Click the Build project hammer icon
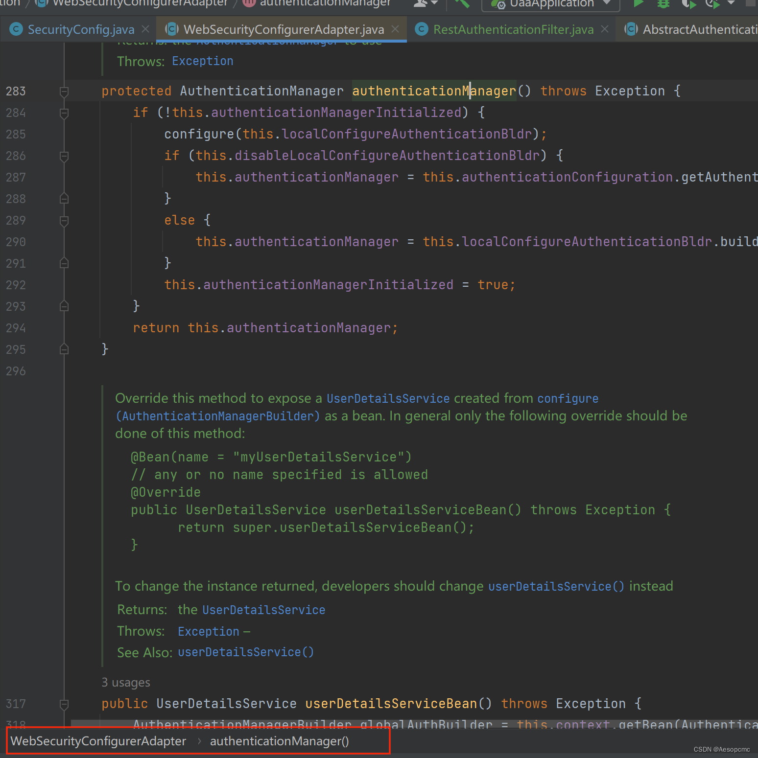Image resolution: width=758 pixels, height=758 pixels. pyautogui.click(x=462, y=3)
